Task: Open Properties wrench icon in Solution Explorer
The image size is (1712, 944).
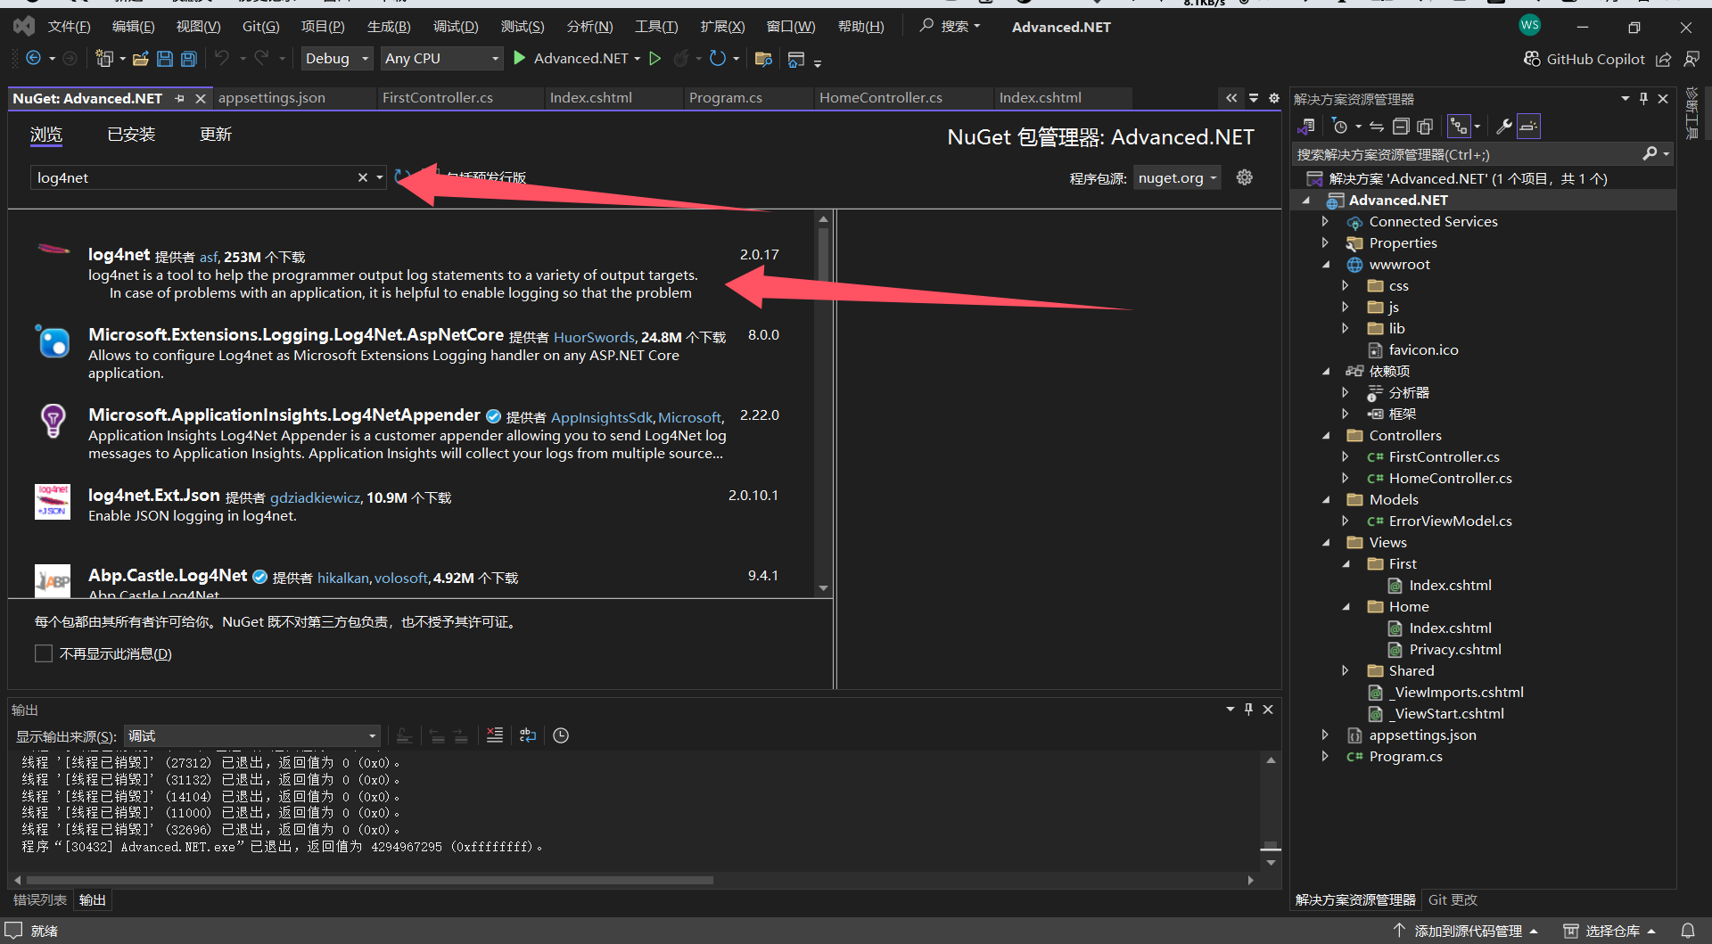Action: 1504,127
